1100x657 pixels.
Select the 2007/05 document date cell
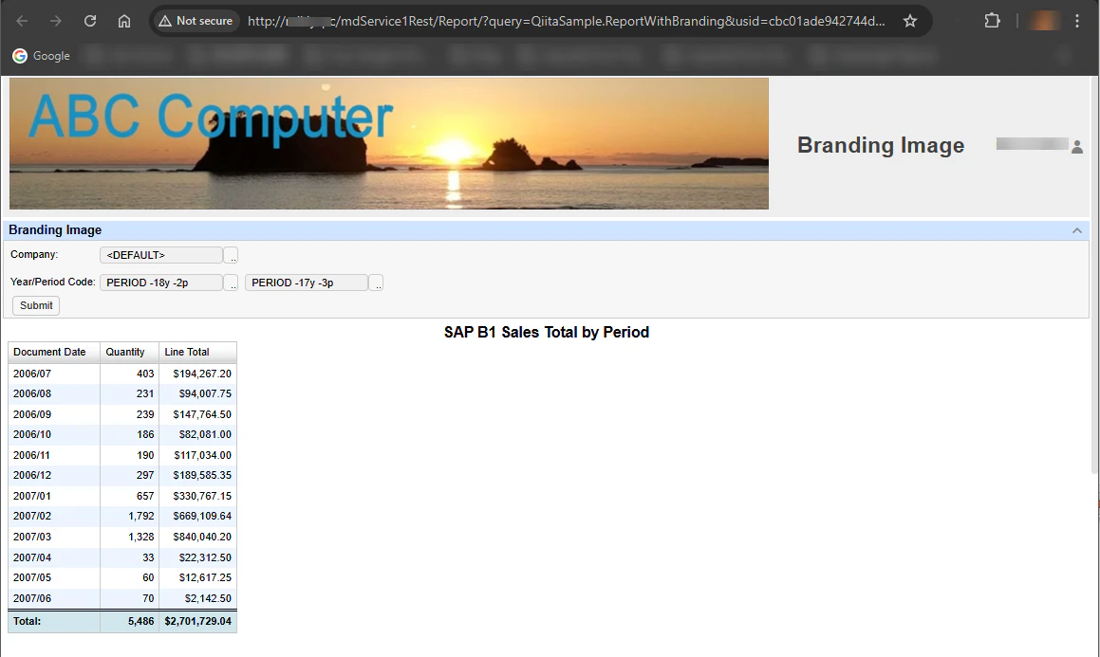pyautogui.click(x=54, y=577)
